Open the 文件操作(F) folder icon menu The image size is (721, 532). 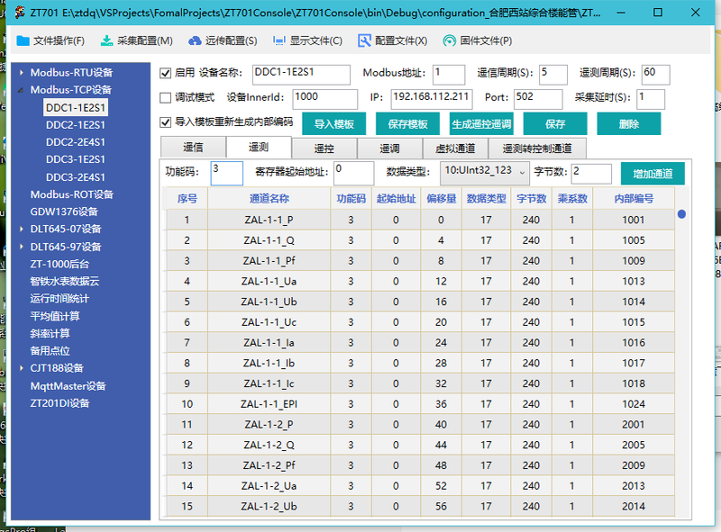click(23, 41)
